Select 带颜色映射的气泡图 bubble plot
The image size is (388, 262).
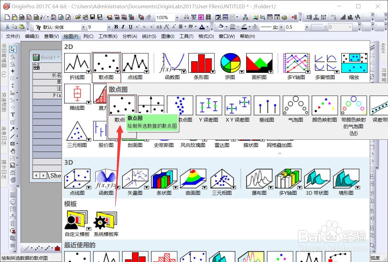(x=353, y=105)
